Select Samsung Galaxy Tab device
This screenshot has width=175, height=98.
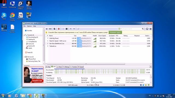[x=34, y=61]
